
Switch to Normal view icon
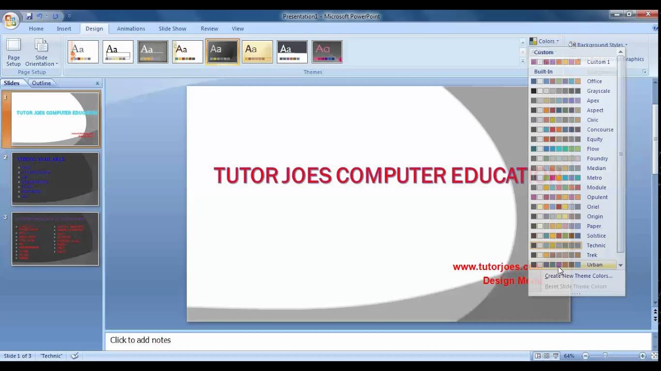tap(538, 356)
